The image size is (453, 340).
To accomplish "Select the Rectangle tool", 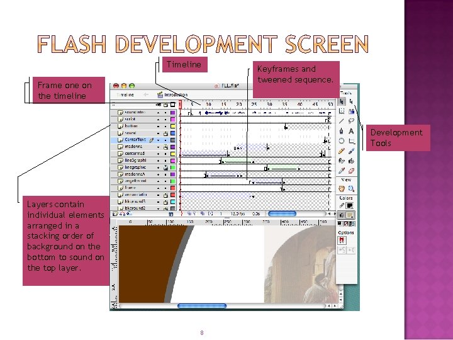I will tap(351, 141).
